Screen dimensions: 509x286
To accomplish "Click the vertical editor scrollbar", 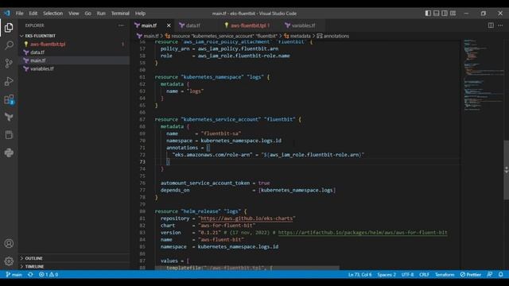I will pos(506,170).
